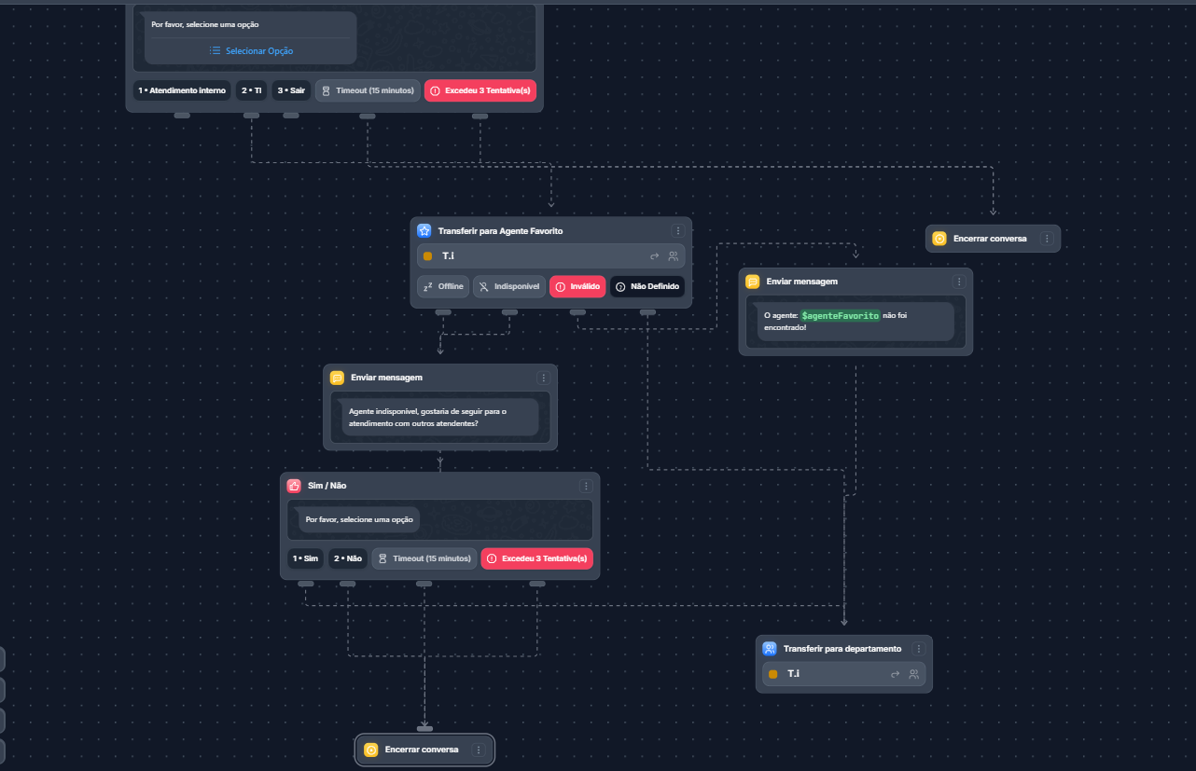The height and width of the screenshot is (771, 1196).
Task: Click the Offline status chip
Action: (x=443, y=286)
